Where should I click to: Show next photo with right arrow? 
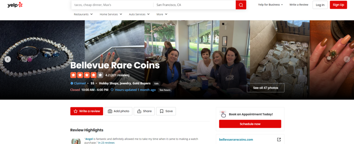(347, 59)
